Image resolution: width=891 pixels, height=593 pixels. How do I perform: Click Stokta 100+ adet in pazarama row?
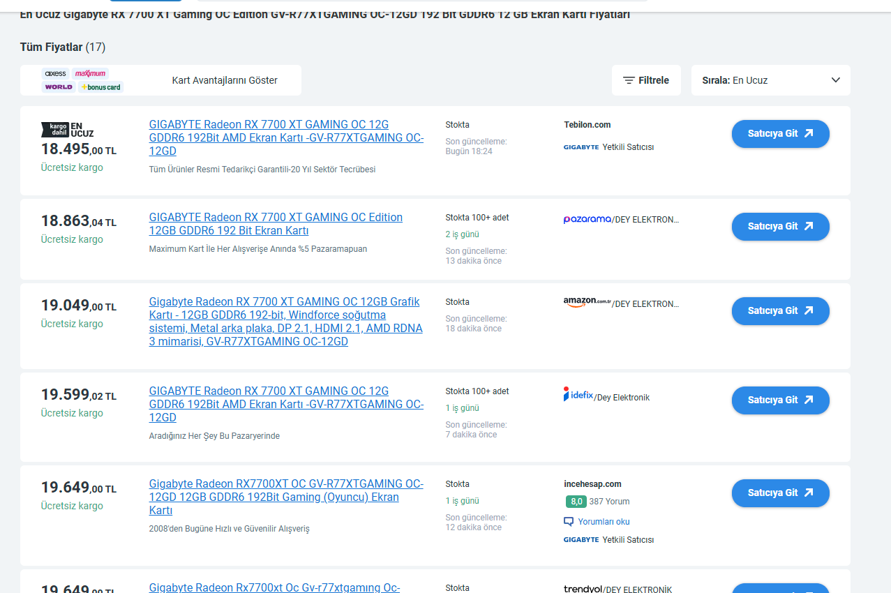click(x=477, y=218)
